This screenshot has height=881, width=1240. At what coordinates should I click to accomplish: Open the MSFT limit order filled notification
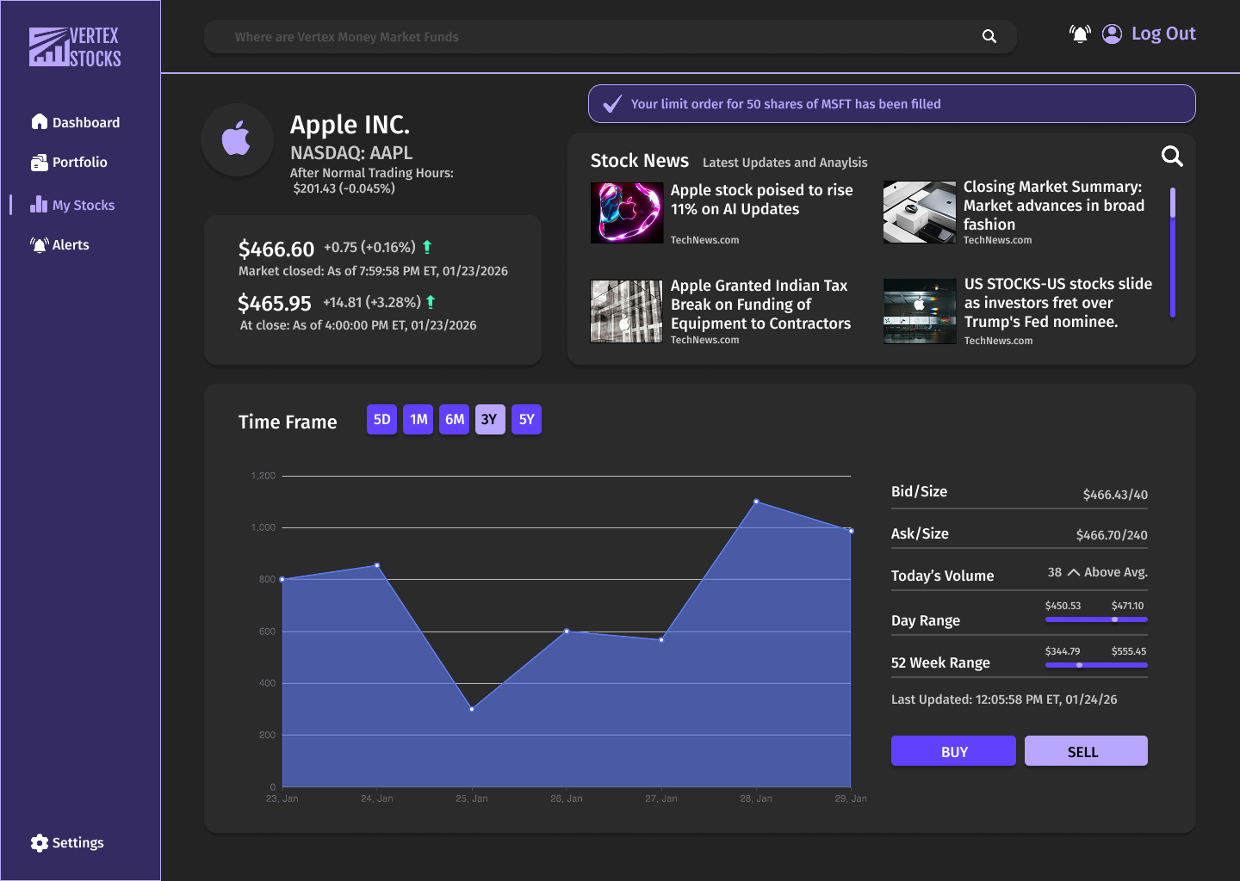892,104
